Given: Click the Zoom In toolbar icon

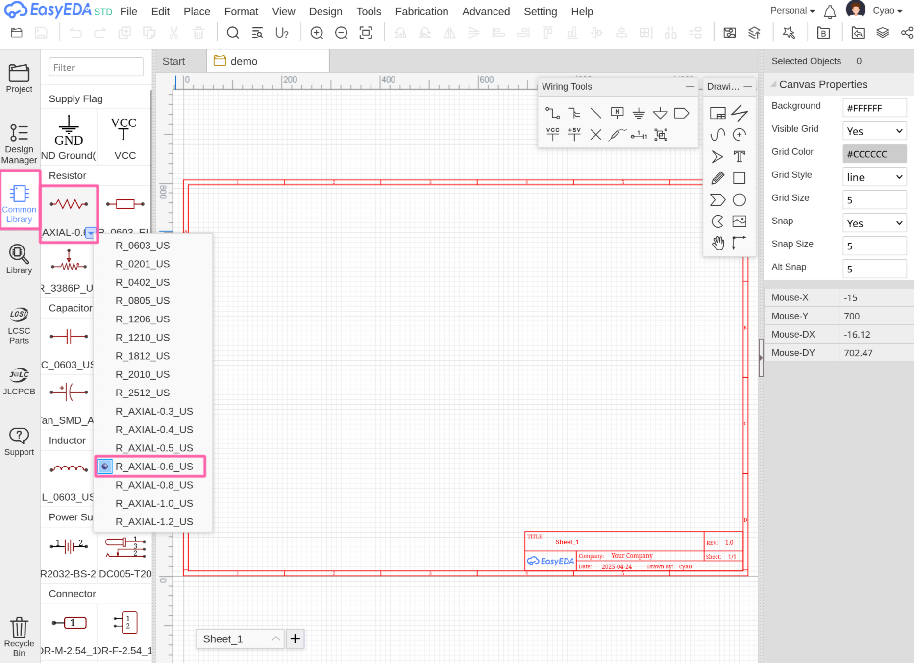Looking at the screenshot, I should 317,33.
